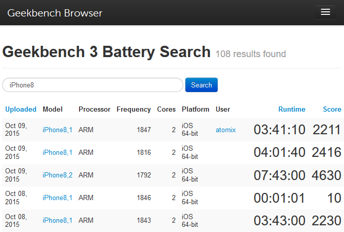Select the score value 2416
This screenshot has height=232, width=344.
pos(327,152)
